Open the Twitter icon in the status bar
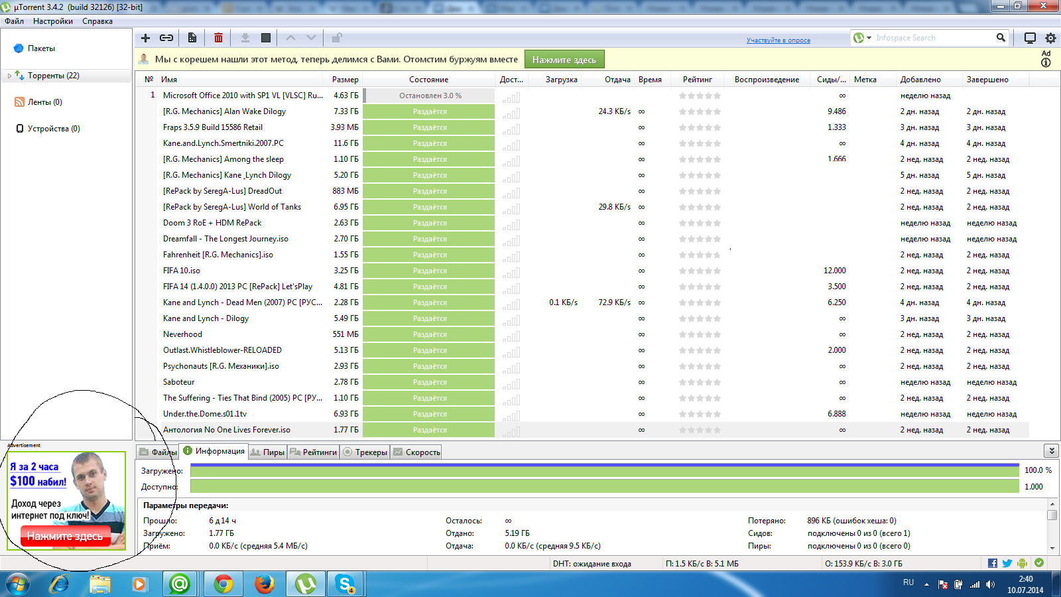The width and height of the screenshot is (1061, 597). (1007, 563)
